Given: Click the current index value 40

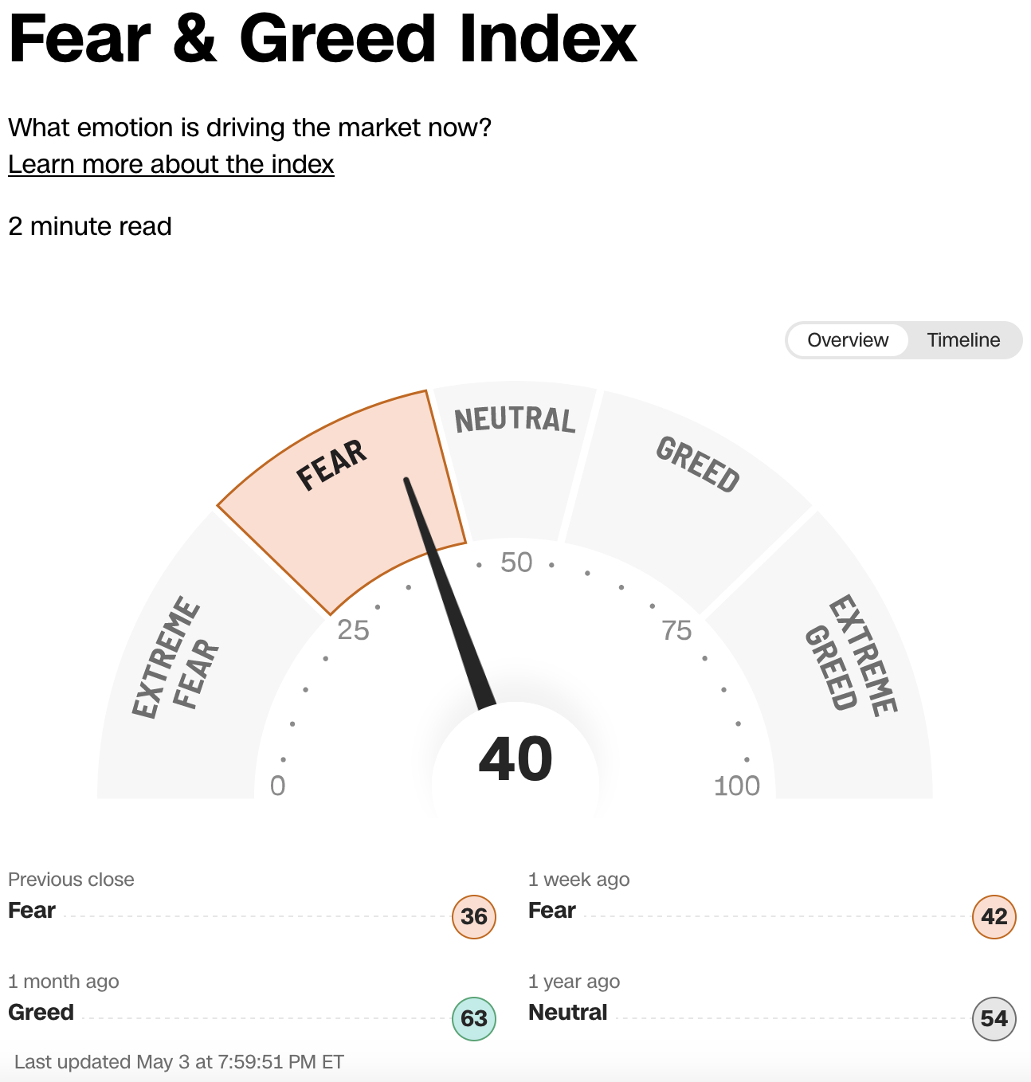Looking at the screenshot, I should click(x=515, y=759).
